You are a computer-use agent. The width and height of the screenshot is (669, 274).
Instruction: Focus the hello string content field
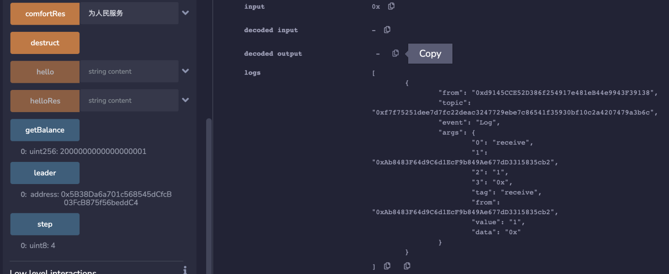[x=129, y=72]
